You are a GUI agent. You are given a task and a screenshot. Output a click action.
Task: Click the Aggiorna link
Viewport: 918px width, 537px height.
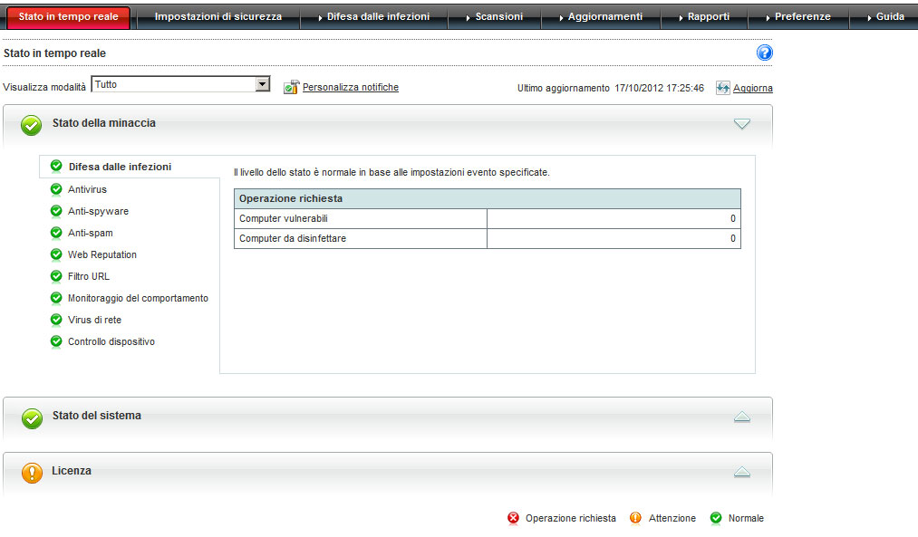pos(753,88)
